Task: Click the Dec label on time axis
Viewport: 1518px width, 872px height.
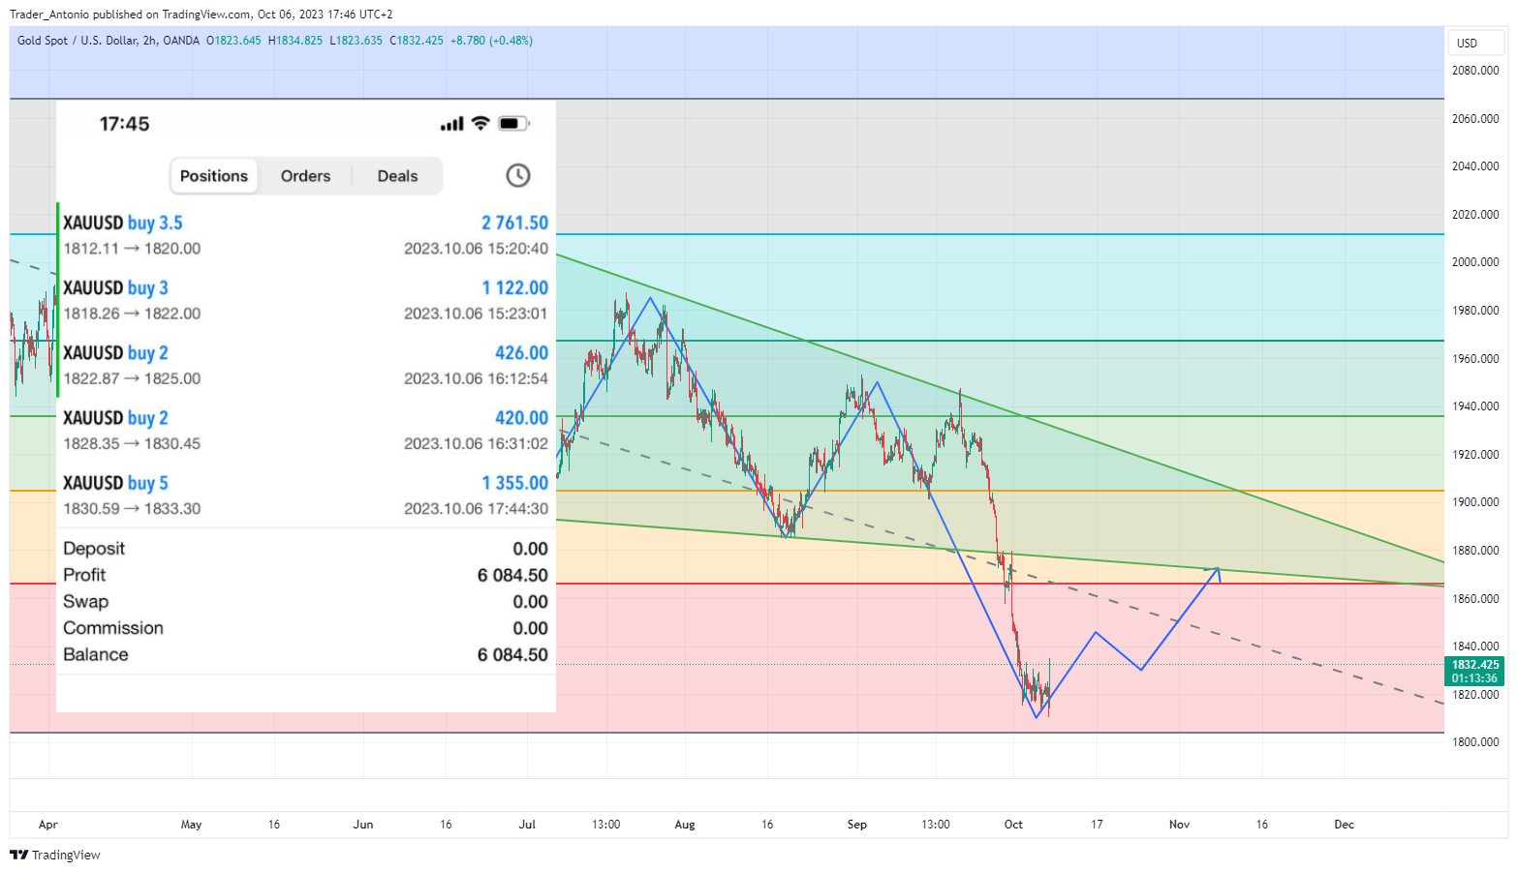Action: click(1344, 825)
